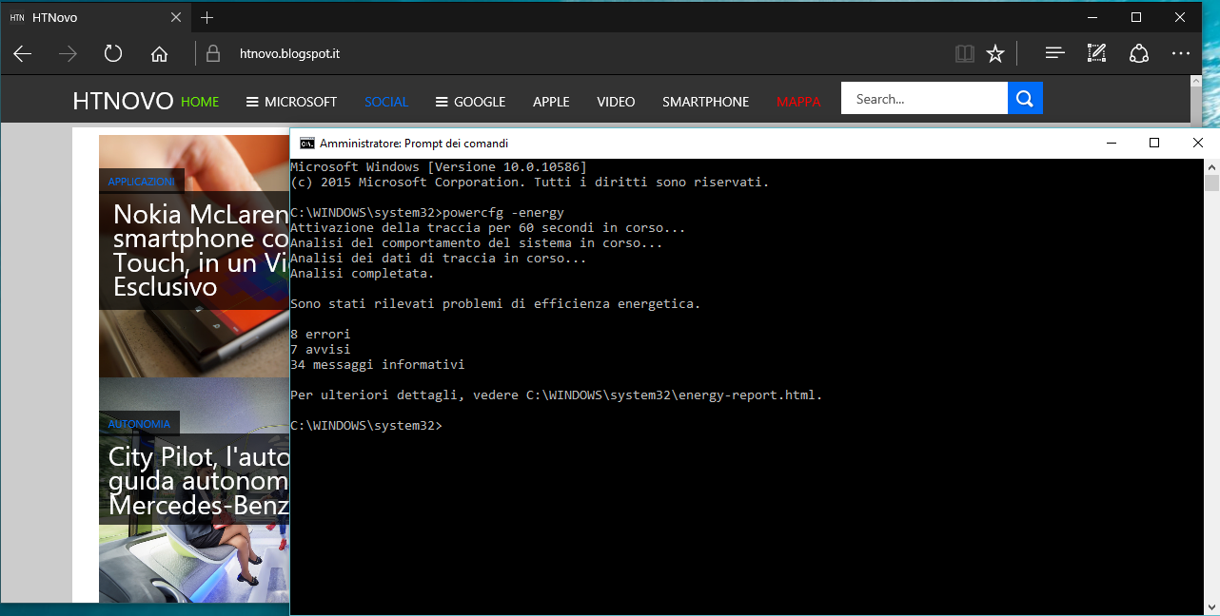The width and height of the screenshot is (1220, 616).
Task: Click the site Search field
Action: 924,99
